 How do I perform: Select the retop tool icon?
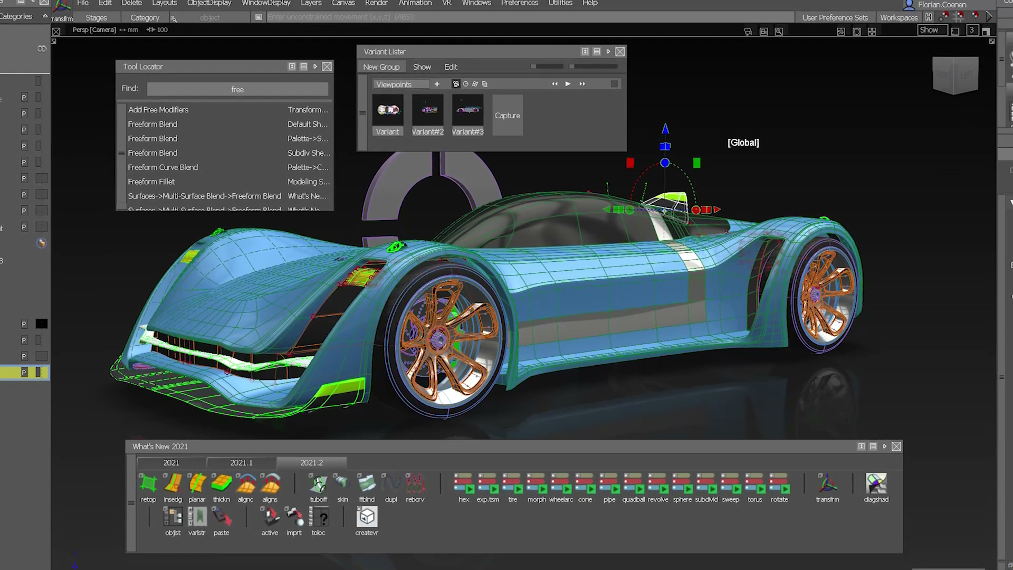point(148,483)
